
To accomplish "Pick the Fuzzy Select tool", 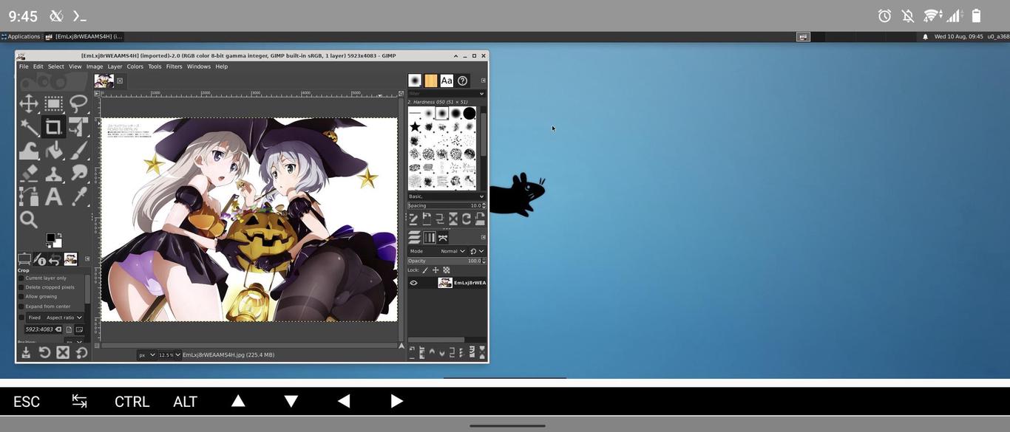I will (x=28, y=126).
